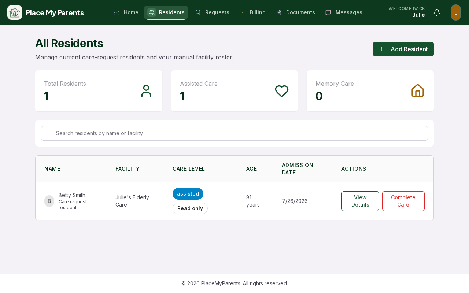Click the Assisted Care label
The image size is (469, 293).
pos(199,84)
